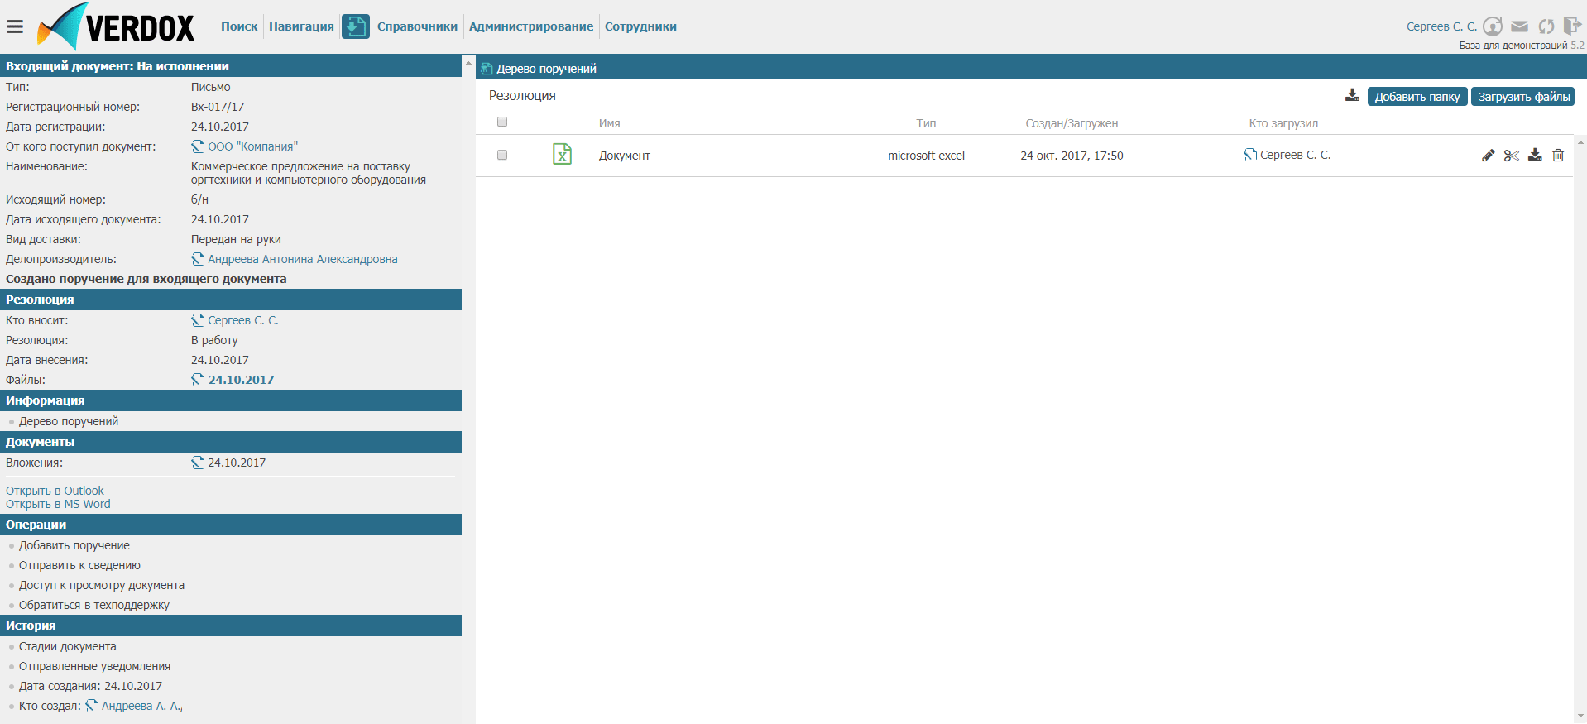Open Дерево поручений in Информация
Screen dimensions: 1587x724
[69, 421]
